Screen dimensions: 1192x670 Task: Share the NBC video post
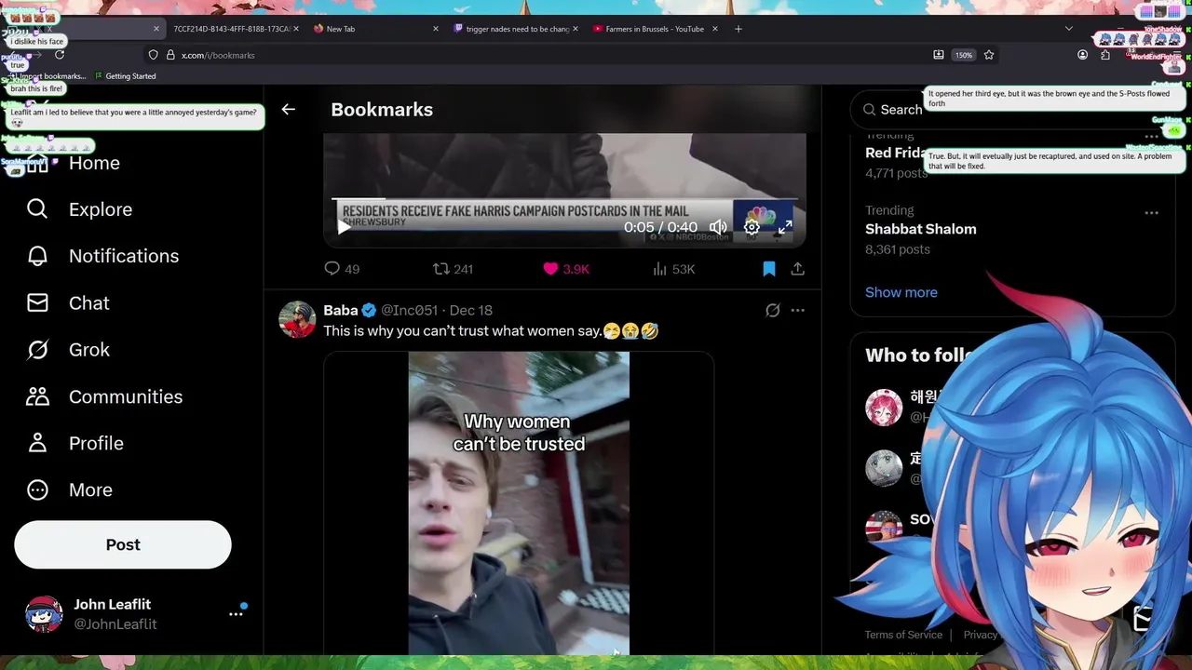point(798,269)
